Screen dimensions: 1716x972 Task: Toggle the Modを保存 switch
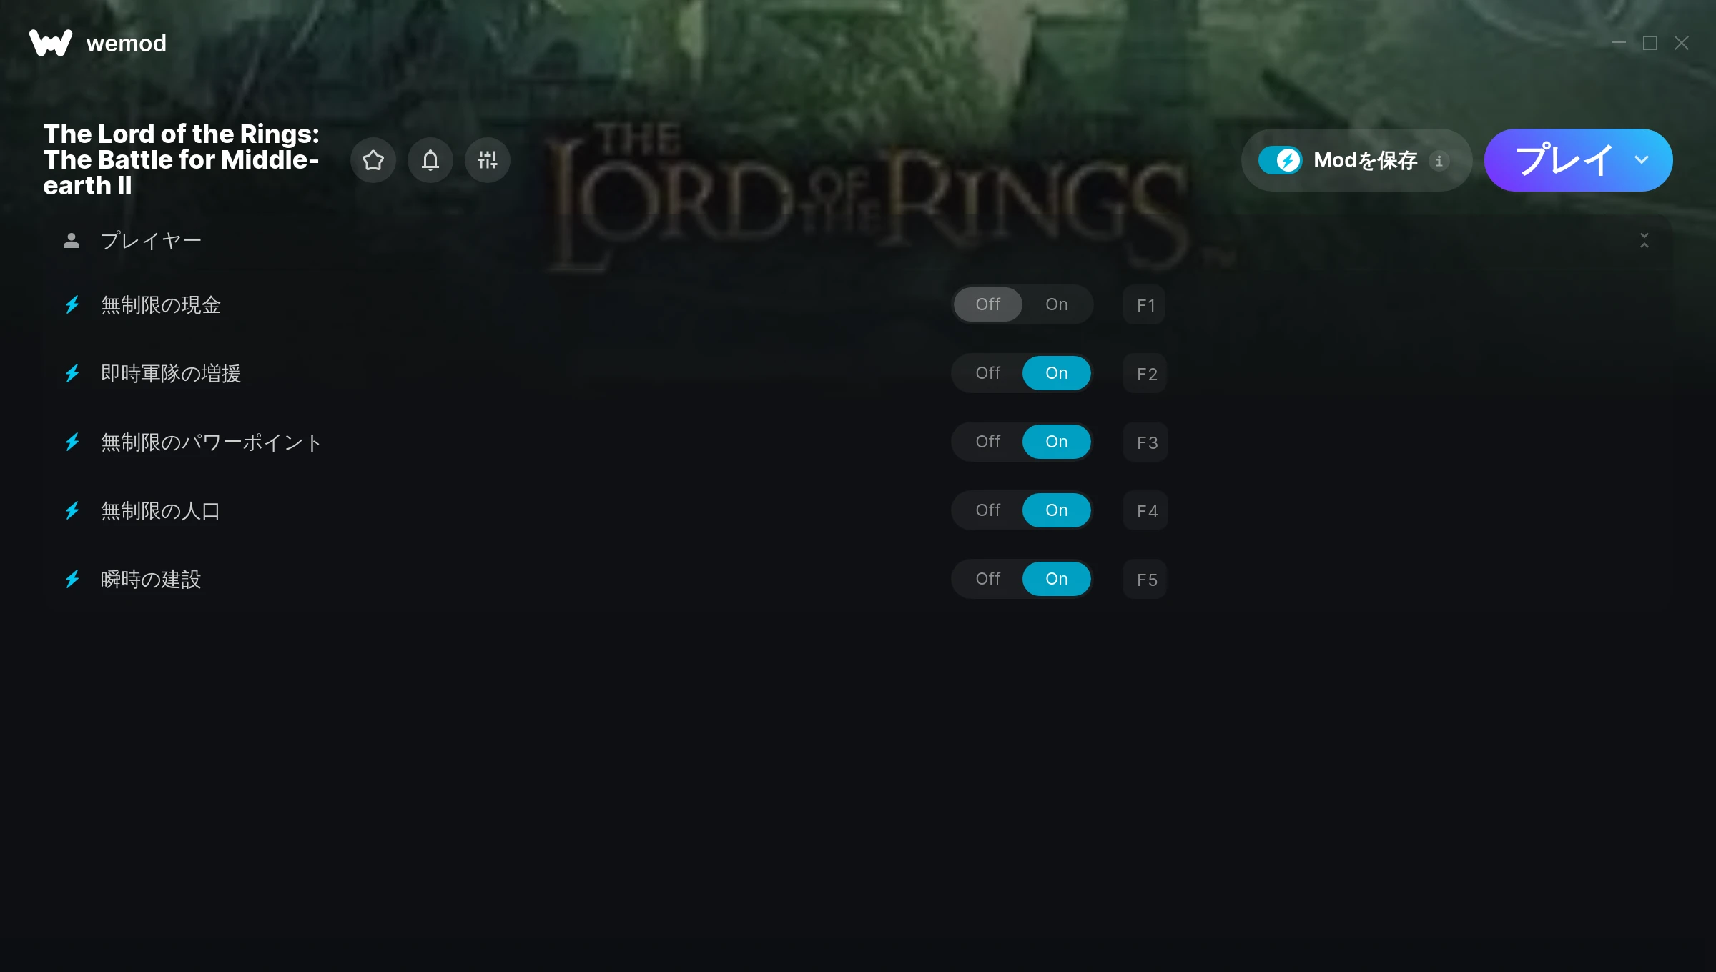tap(1281, 160)
